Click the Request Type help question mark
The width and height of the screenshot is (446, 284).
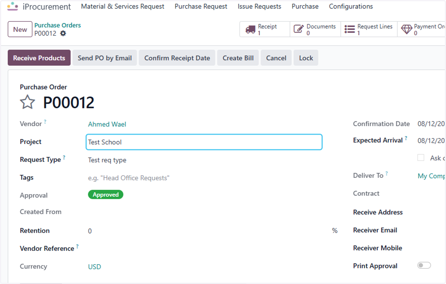[64, 157]
